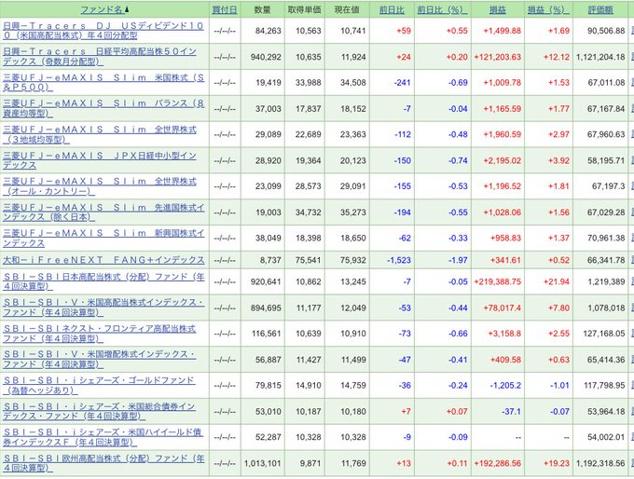Sort by 損益(%) column header
The image size is (634, 479).
click(x=548, y=9)
